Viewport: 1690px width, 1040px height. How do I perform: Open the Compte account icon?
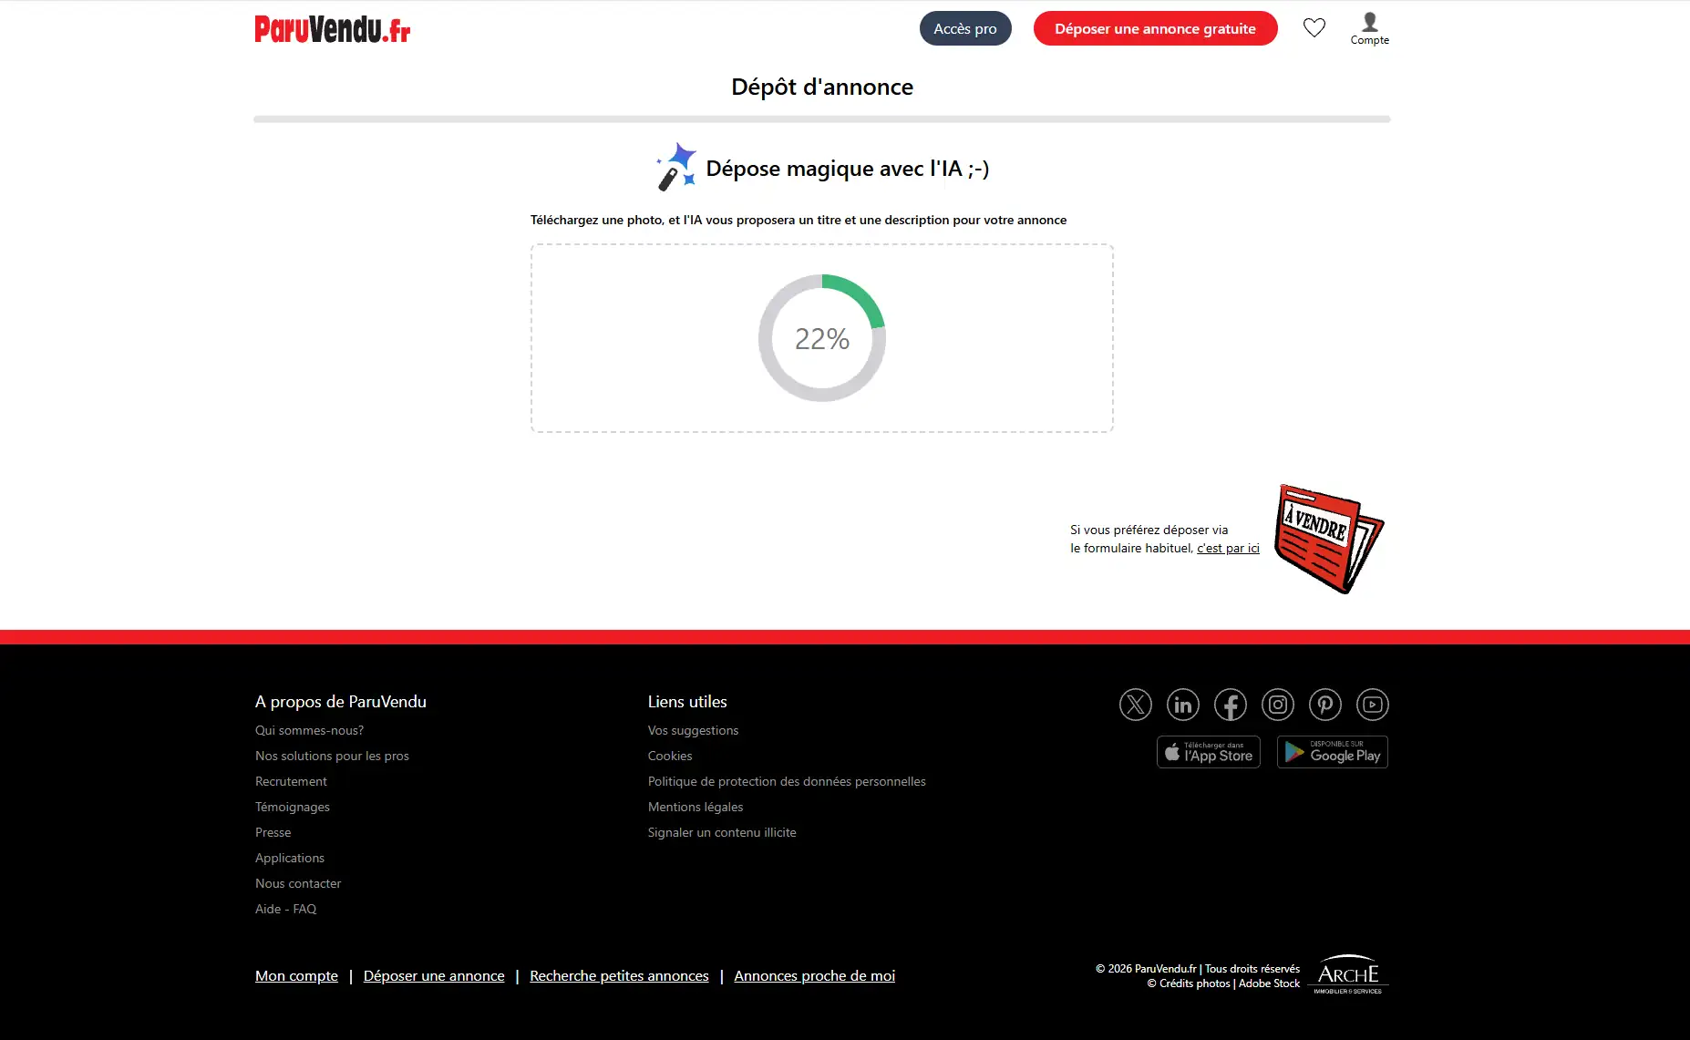[1369, 28]
